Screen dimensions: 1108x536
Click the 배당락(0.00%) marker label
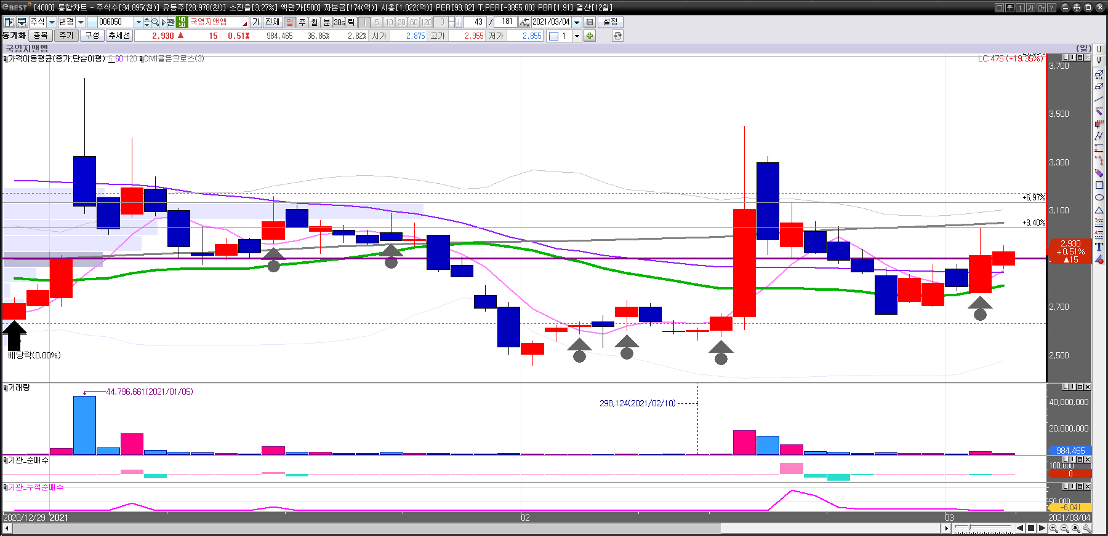(x=34, y=355)
